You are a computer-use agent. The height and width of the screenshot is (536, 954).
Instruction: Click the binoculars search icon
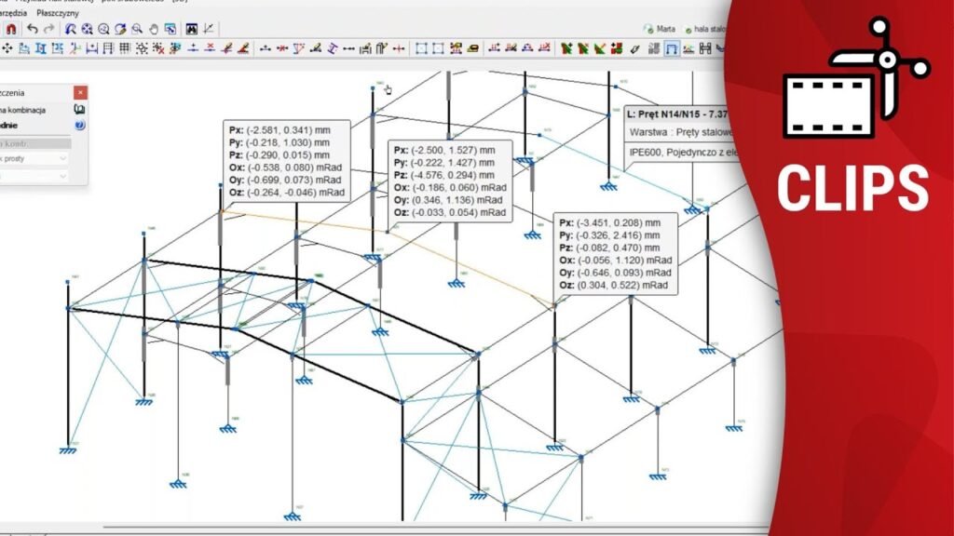[x=192, y=30]
